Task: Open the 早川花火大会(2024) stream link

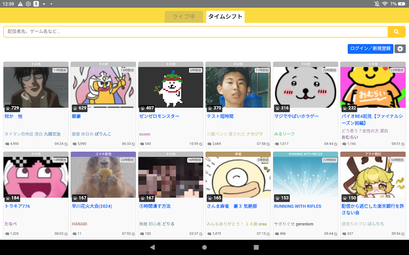Action: coord(92,206)
